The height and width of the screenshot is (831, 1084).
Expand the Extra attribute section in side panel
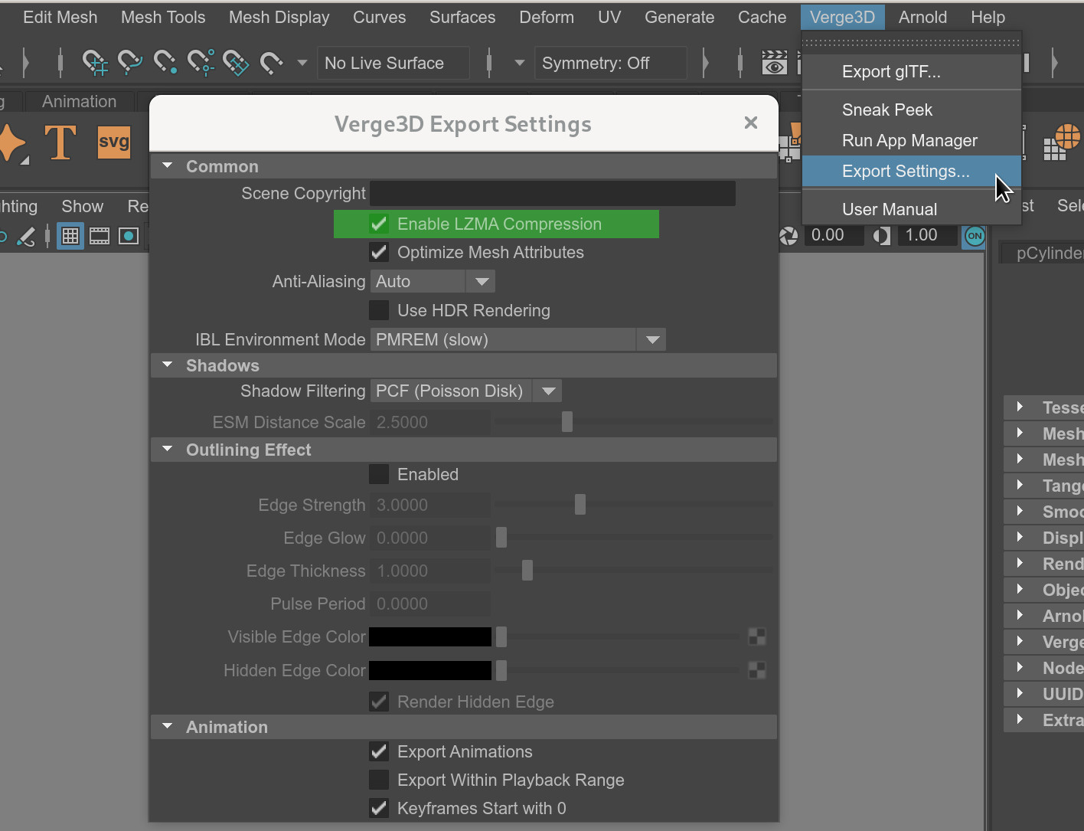1020,719
